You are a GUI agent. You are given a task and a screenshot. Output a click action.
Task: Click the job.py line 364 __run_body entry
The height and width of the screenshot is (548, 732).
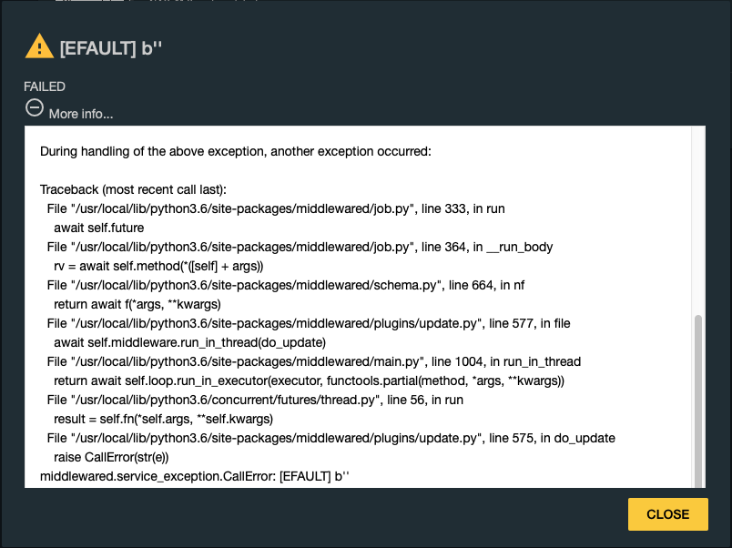click(x=300, y=247)
